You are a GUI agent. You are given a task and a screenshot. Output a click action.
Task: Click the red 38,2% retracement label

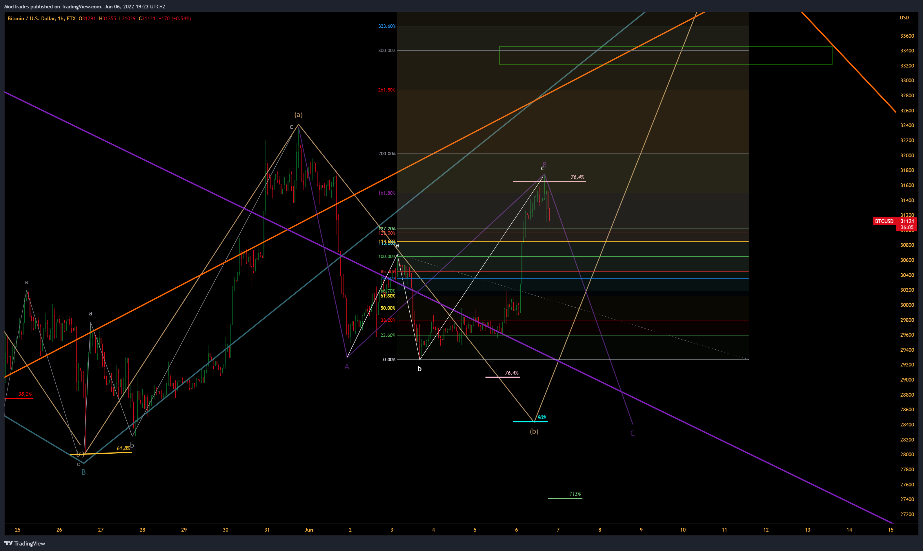[25, 394]
